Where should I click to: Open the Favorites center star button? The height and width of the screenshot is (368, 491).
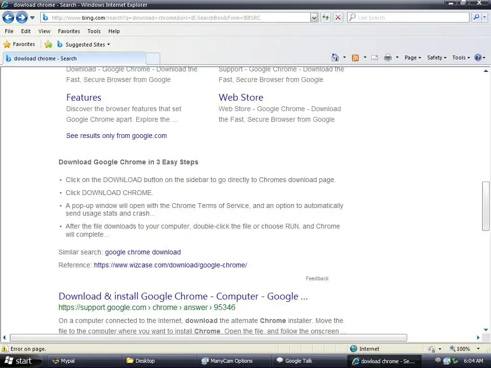19,45
